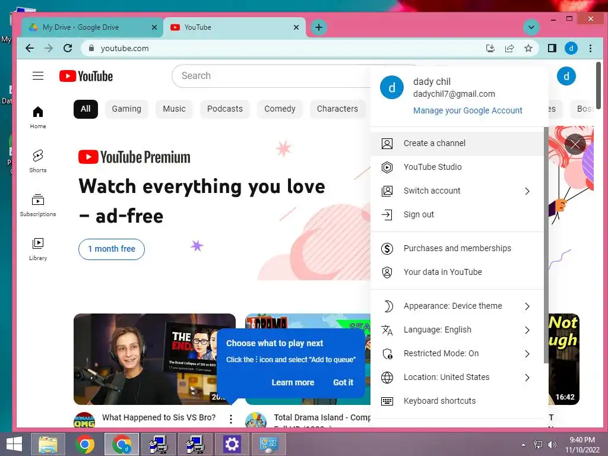This screenshot has height=456, width=608.
Task: Open Library in the sidebar
Action: pyautogui.click(x=38, y=249)
